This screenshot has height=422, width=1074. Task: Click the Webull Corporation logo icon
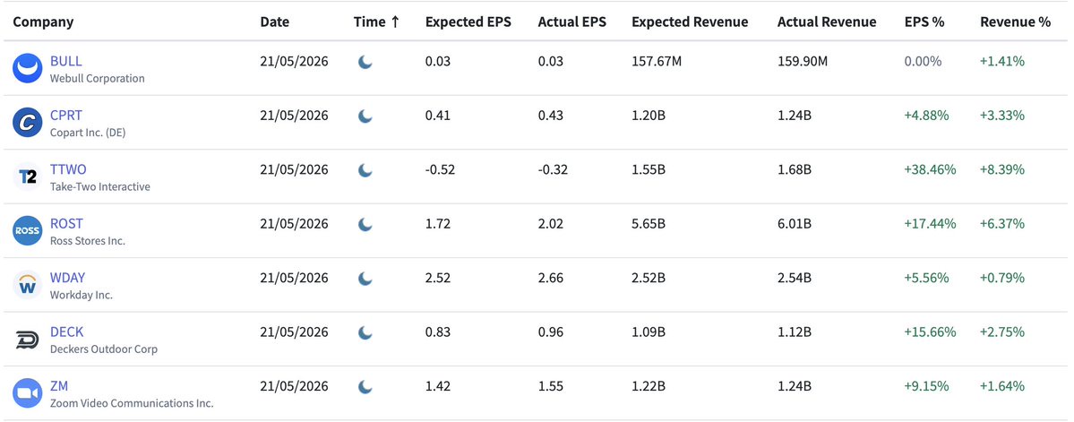28,68
